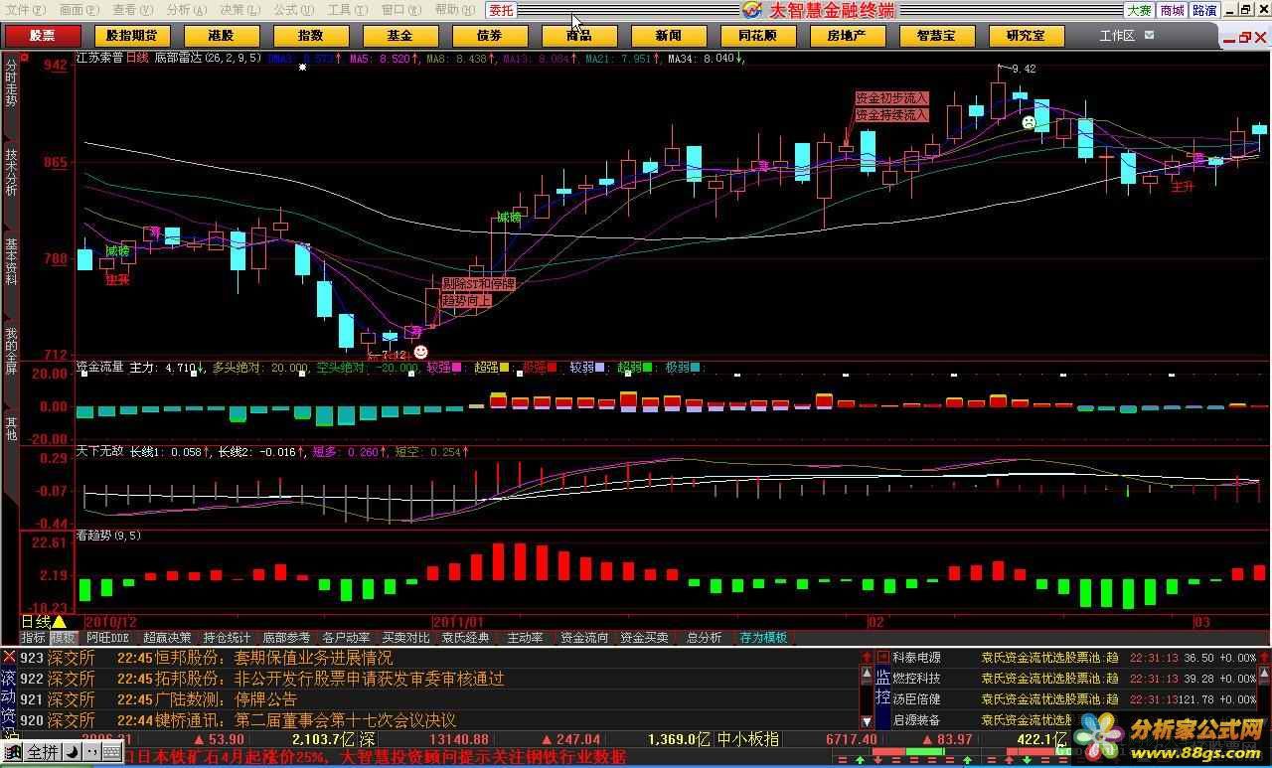Select the 港股 toolbar button
The image size is (1272, 768).
coord(221,36)
